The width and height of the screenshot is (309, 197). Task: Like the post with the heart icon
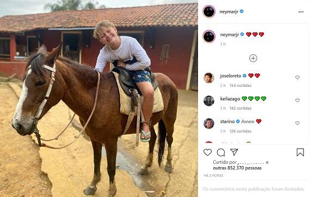pyautogui.click(x=207, y=152)
